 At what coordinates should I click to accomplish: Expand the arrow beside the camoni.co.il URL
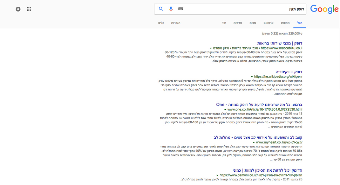(217, 175)
